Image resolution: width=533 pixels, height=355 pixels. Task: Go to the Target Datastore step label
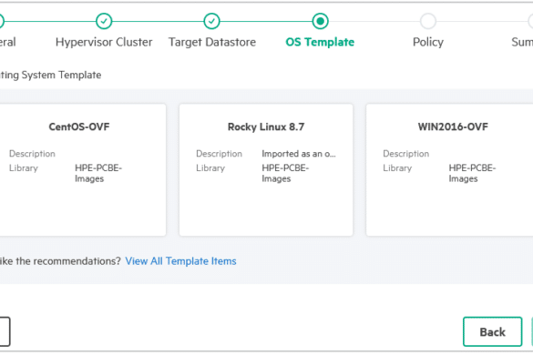212,42
